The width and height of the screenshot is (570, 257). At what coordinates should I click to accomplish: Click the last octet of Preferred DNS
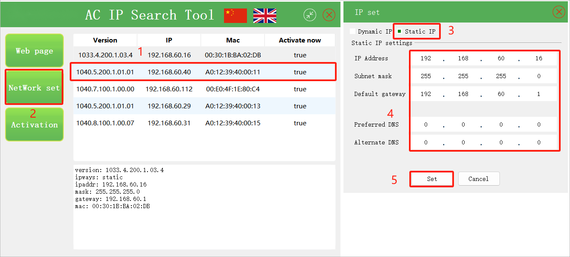[x=539, y=124]
